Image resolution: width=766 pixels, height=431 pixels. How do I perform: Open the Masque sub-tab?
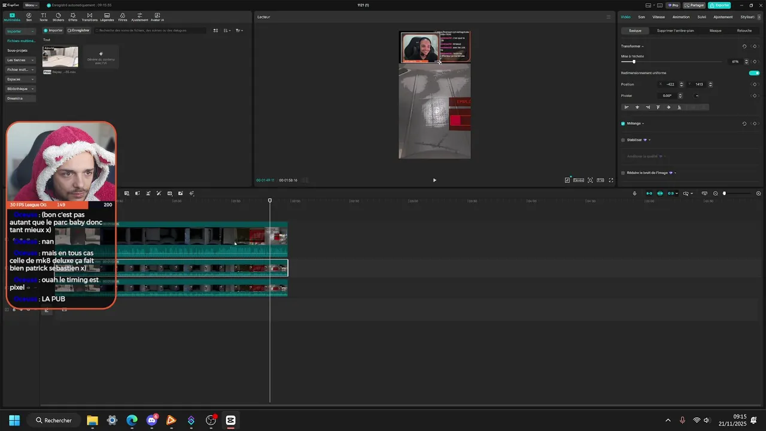(x=715, y=31)
